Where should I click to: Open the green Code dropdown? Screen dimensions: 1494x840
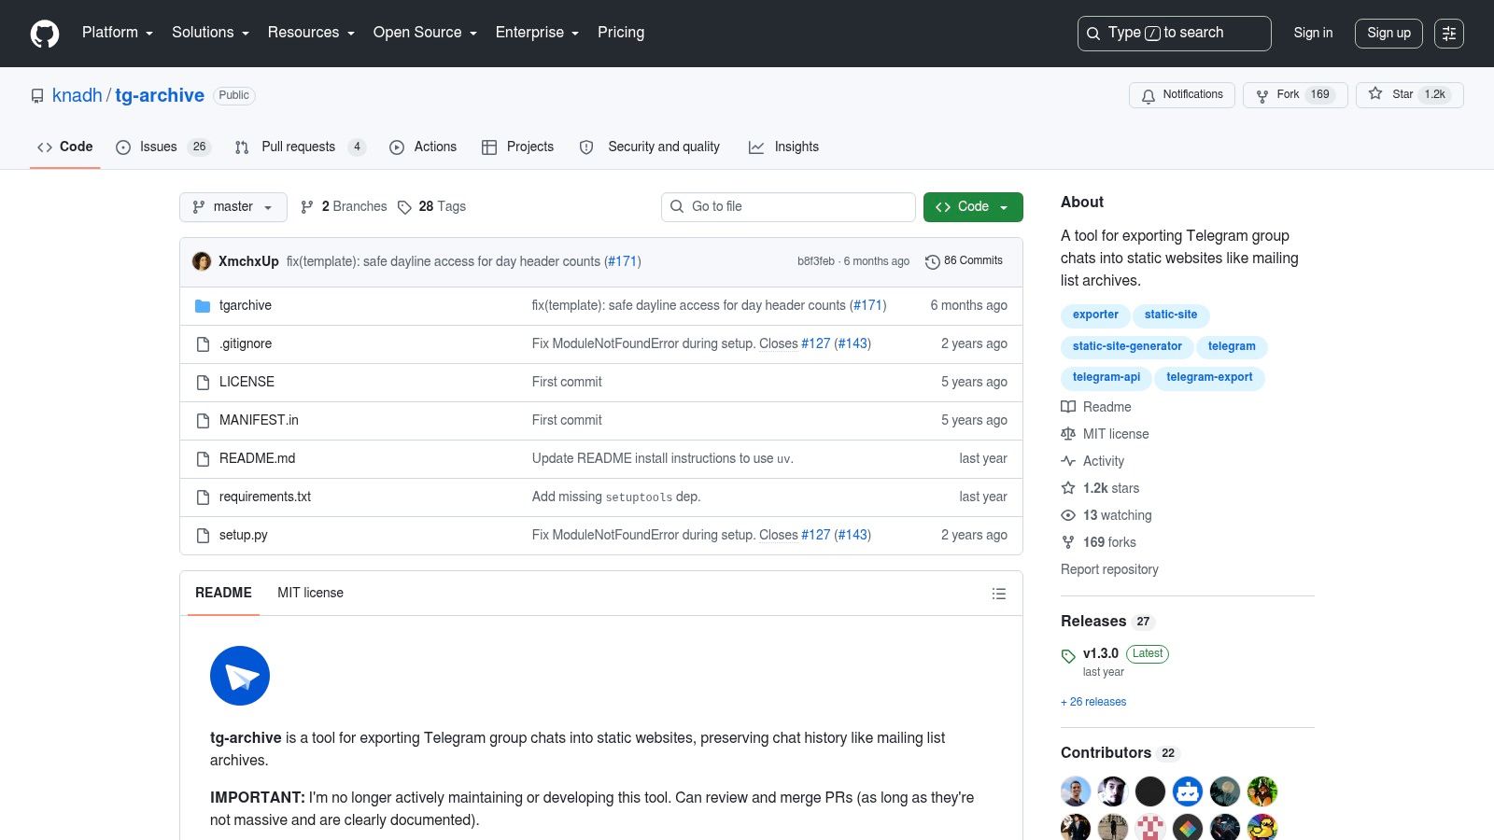(973, 207)
